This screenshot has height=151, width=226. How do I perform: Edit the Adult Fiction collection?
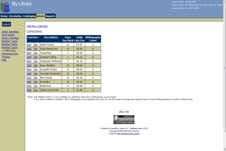(29, 45)
